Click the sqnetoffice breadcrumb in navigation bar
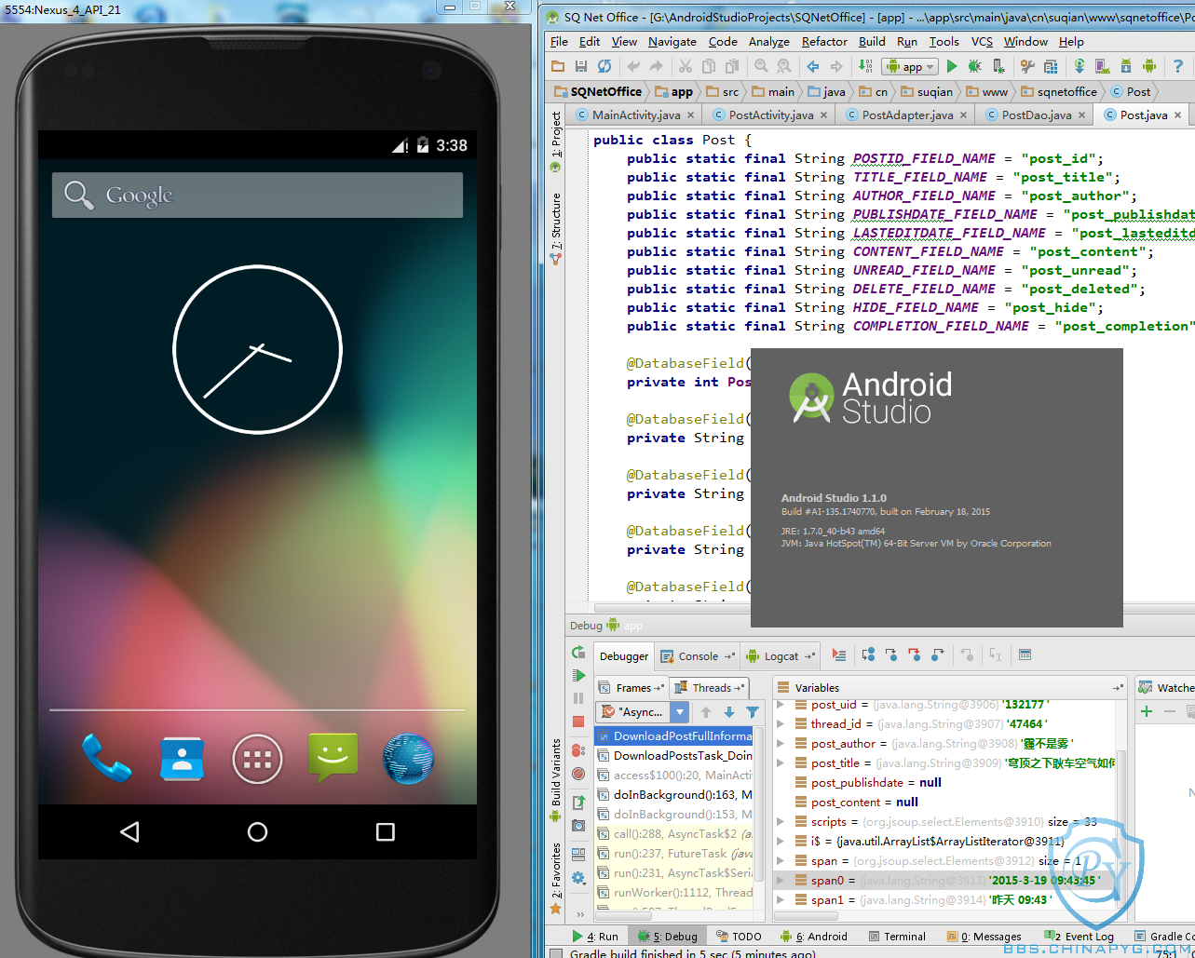This screenshot has height=958, width=1195. click(x=1058, y=91)
